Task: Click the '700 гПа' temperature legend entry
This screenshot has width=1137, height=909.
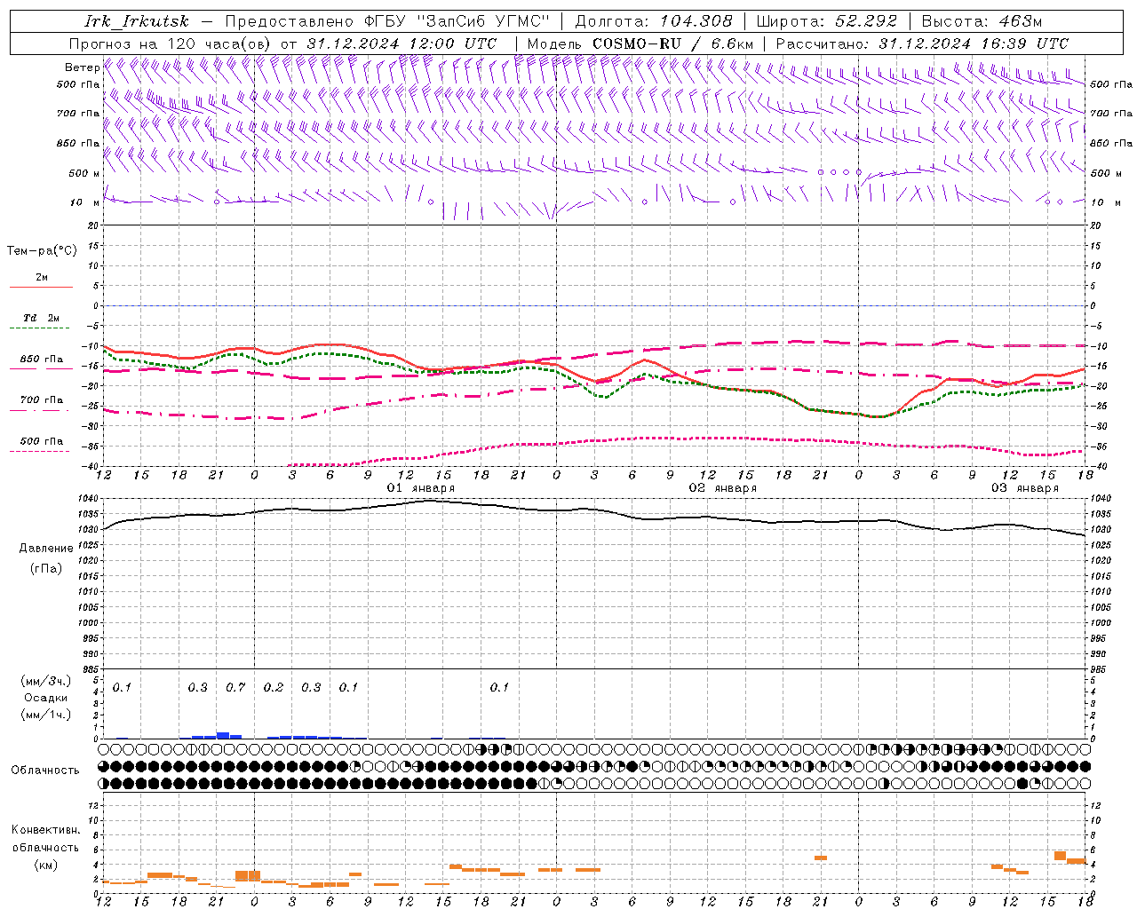Action: [41, 400]
